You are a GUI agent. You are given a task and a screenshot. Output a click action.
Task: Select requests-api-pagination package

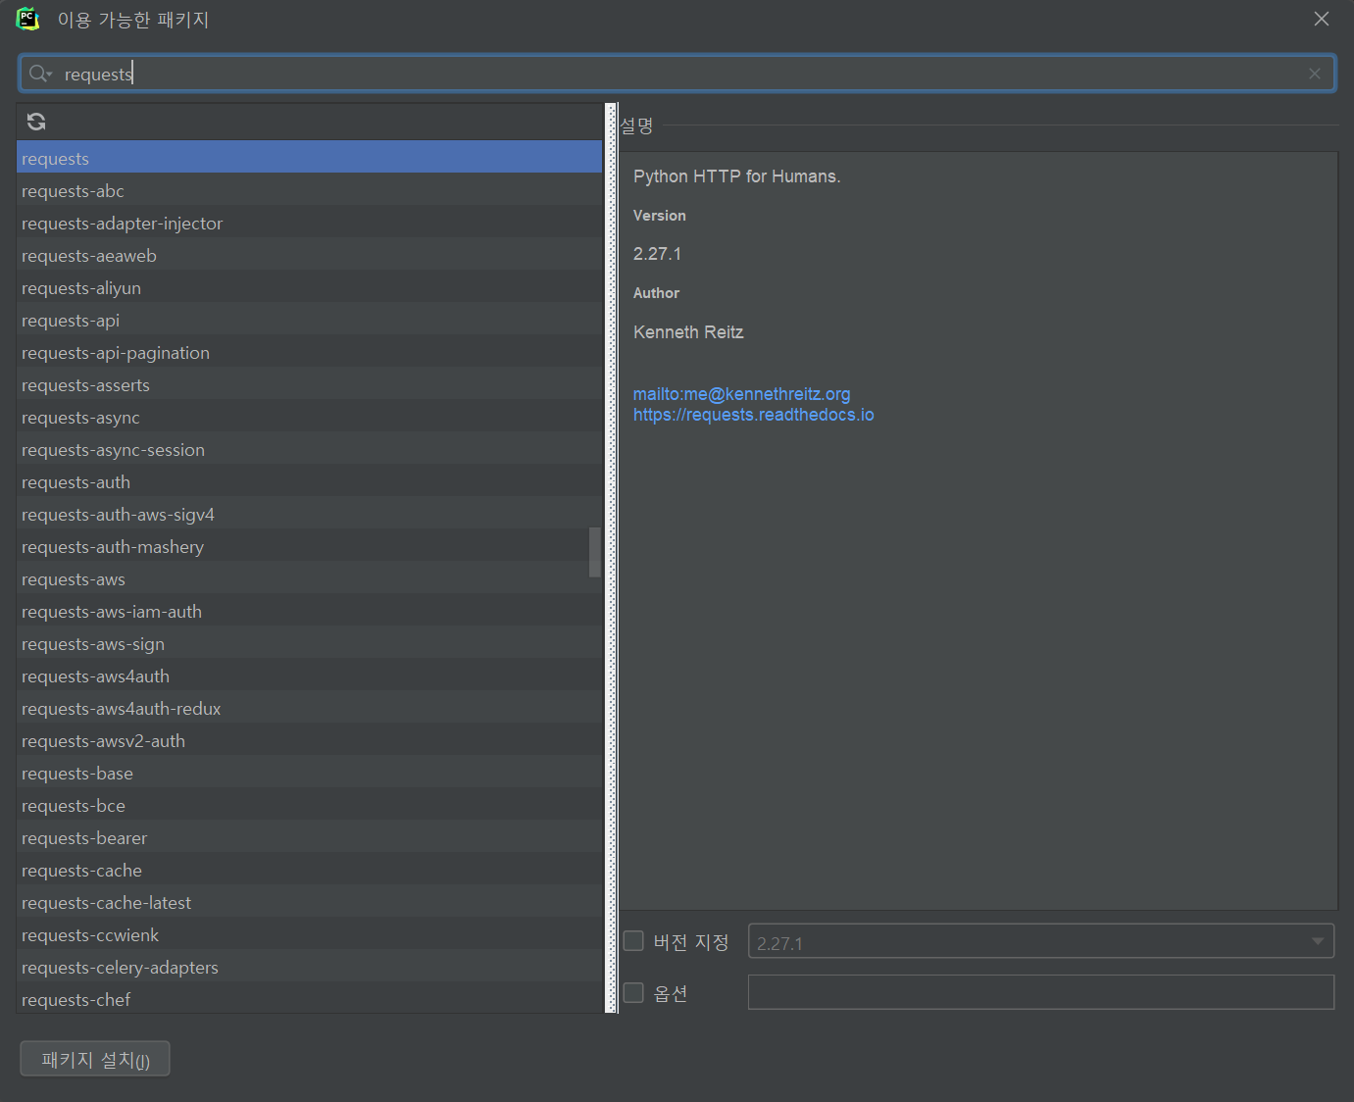[x=309, y=353]
